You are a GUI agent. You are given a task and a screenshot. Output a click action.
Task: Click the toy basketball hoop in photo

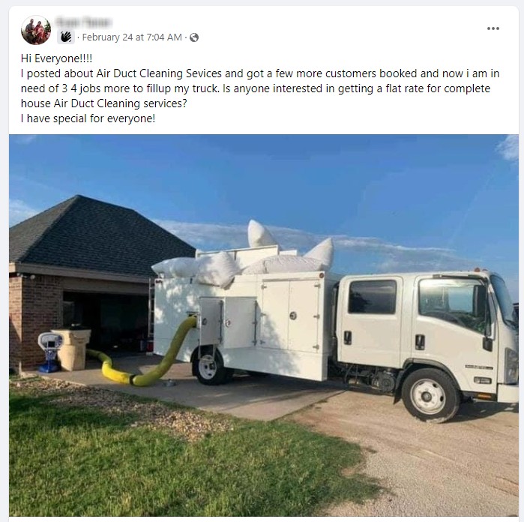point(50,352)
